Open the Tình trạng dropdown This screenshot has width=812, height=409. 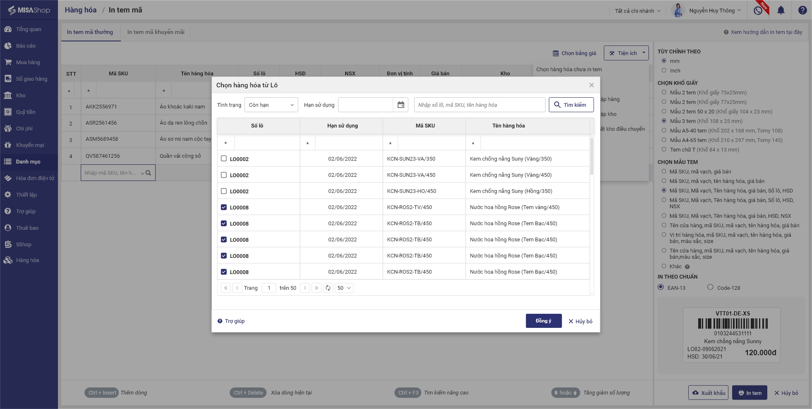point(271,105)
